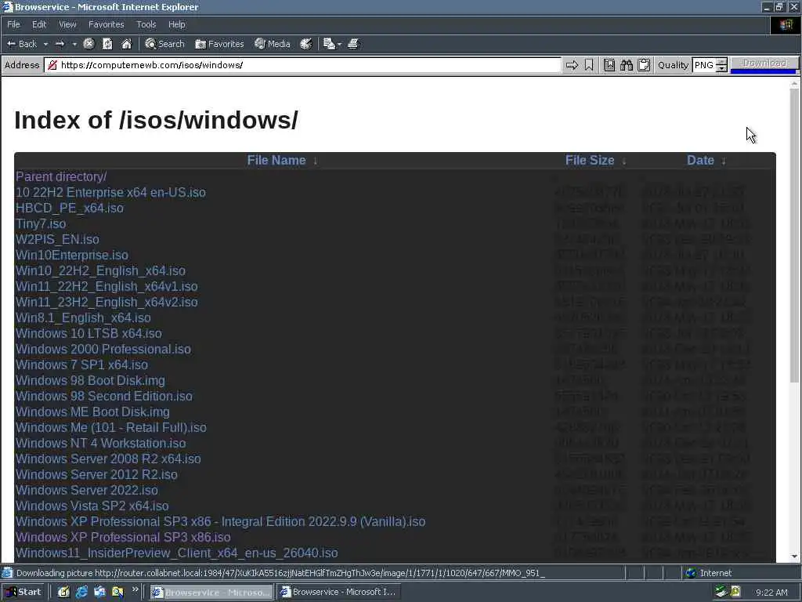Switch to the second Browservice taskbar window
Viewport: 802px width, 602px height.
(338, 592)
